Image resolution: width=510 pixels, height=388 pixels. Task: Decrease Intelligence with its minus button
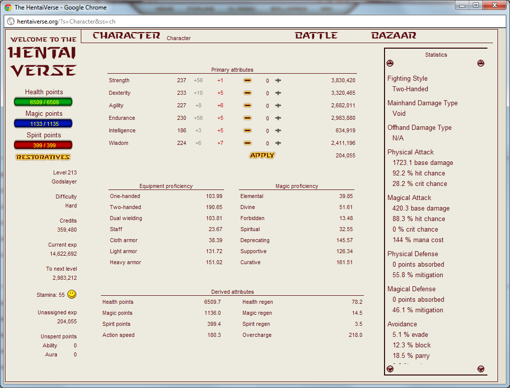(247, 130)
